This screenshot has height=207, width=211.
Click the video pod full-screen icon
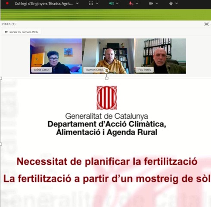[206, 24]
